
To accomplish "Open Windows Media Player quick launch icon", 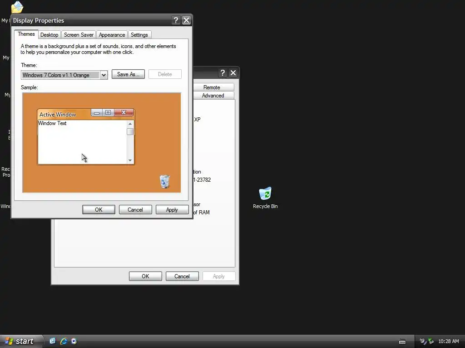I will tap(74, 341).
